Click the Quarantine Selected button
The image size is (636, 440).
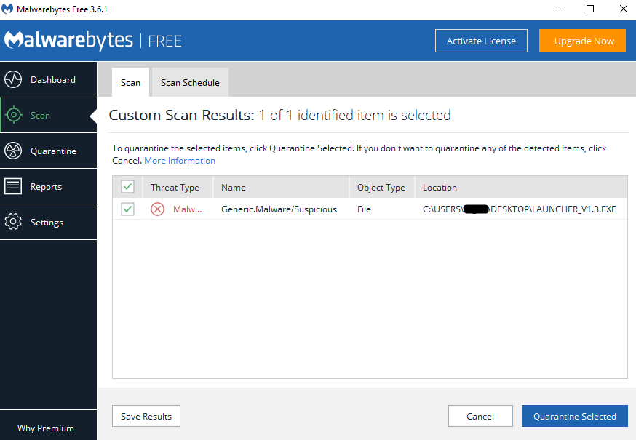pos(575,416)
